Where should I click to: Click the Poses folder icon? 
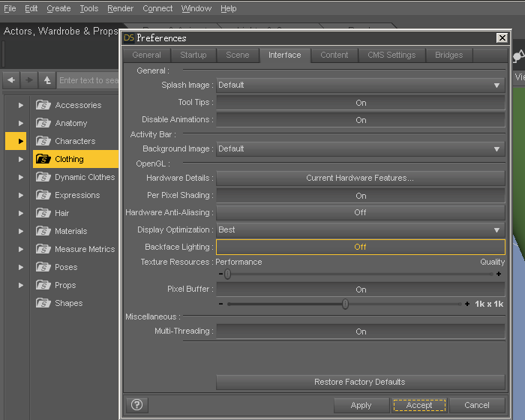(x=43, y=267)
